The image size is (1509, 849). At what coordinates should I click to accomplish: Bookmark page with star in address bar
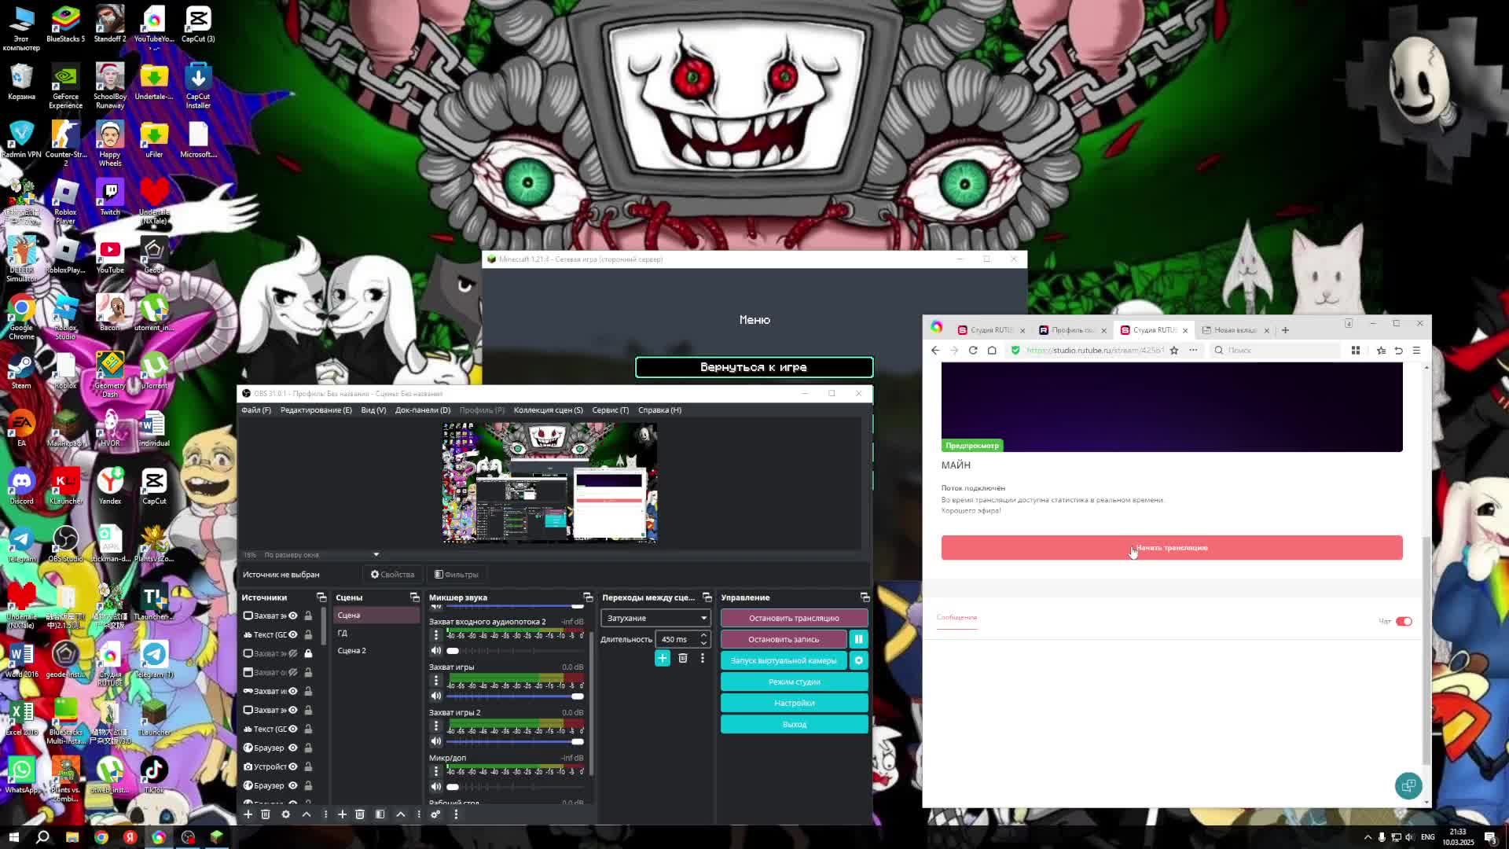click(1174, 351)
